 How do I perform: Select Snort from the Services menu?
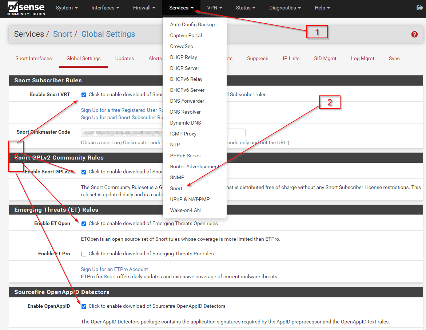pos(176,188)
